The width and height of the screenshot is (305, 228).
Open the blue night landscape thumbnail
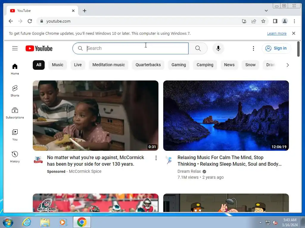(x=226, y=115)
